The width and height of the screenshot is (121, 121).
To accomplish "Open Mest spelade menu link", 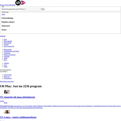I will [8, 41].
